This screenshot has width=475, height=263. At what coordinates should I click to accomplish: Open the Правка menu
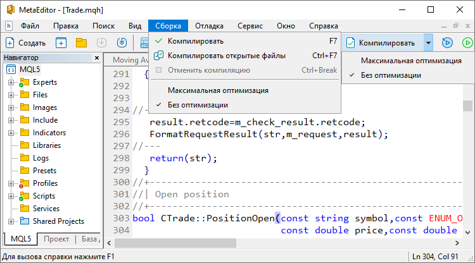[66, 26]
